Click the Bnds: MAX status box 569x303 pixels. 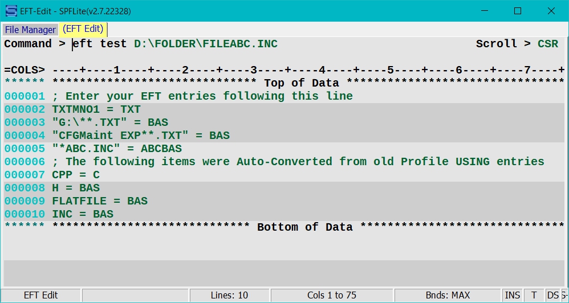click(x=448, y=296)
